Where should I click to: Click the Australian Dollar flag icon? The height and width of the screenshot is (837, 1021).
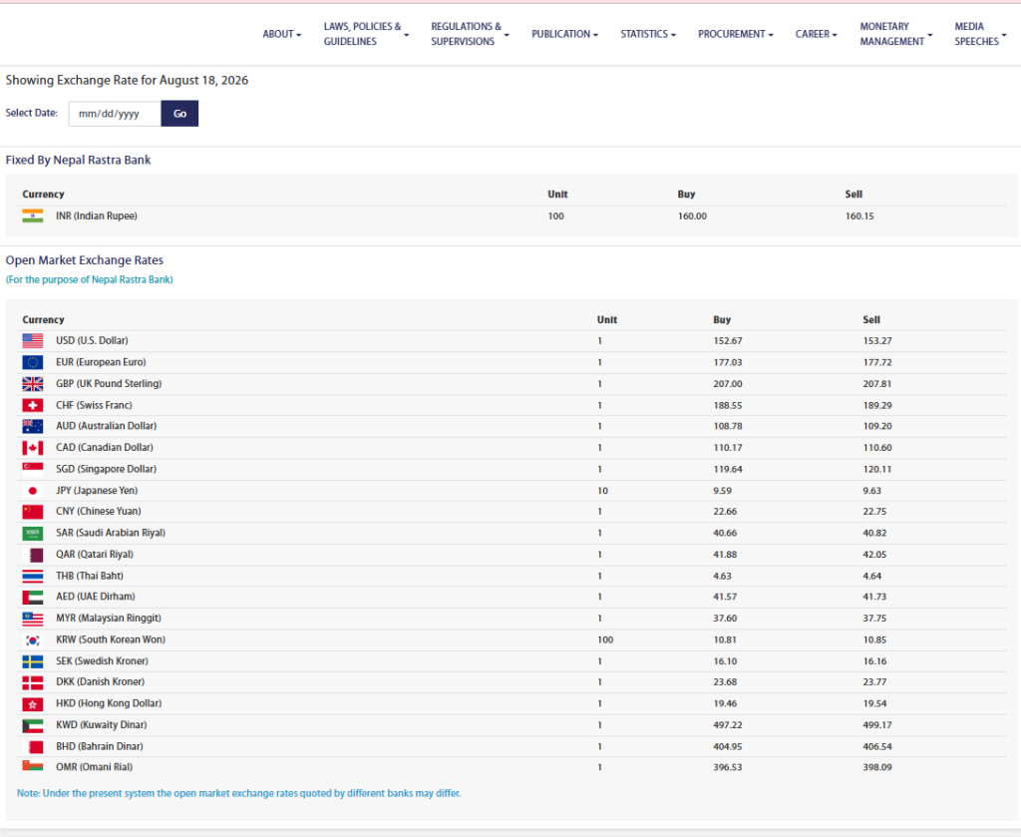33,426
